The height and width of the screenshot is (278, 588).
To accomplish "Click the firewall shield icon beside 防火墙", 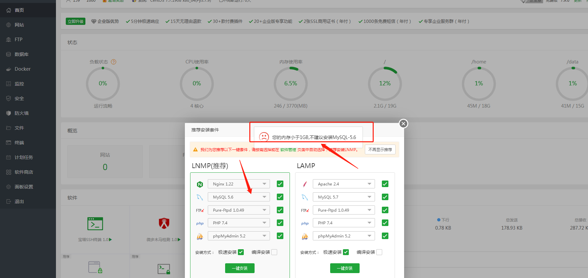I will (x=9, y=113).
